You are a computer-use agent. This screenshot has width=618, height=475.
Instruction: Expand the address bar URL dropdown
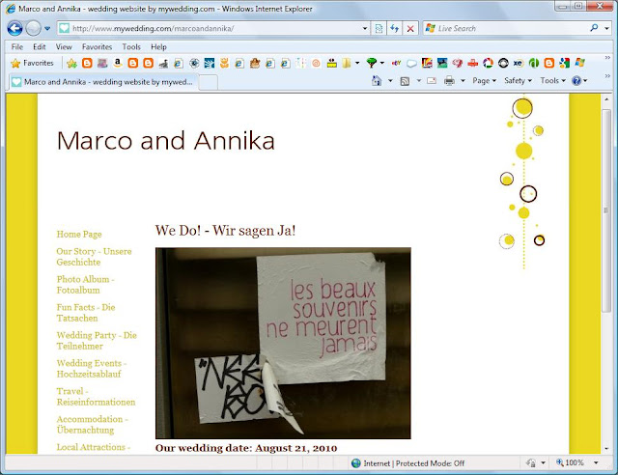point(365,28)
